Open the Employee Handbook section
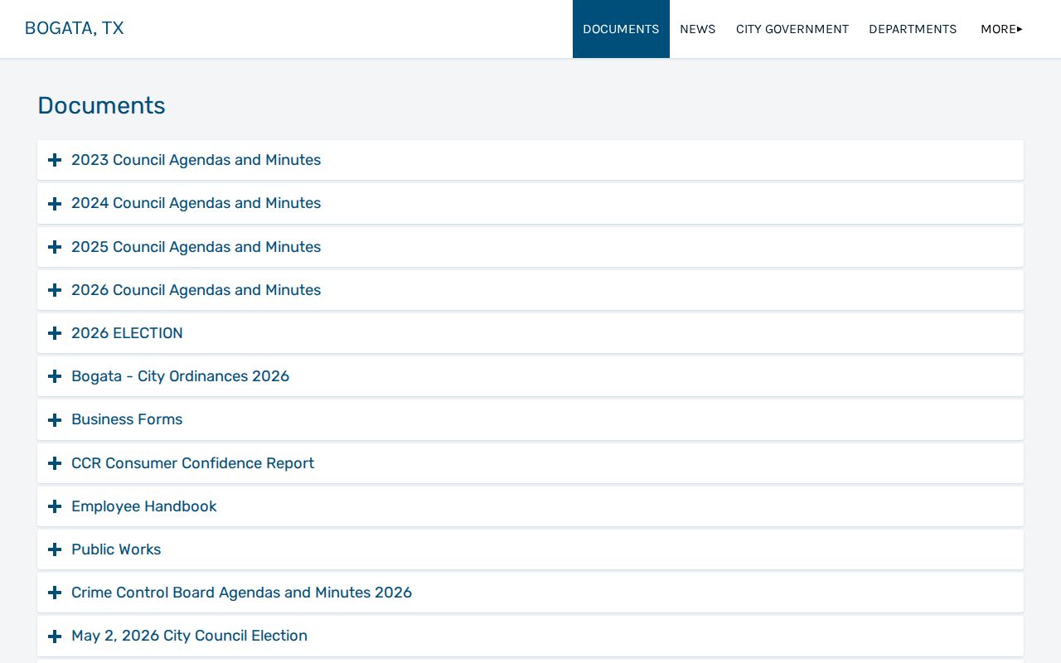 coord(530,506)
